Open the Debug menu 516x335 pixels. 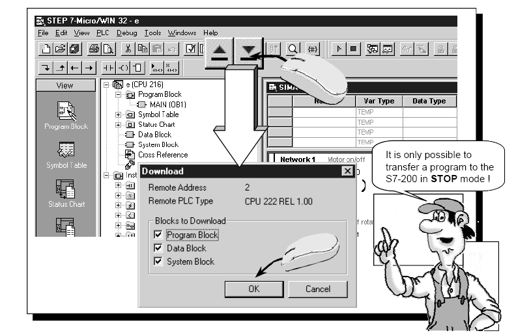pyautogui.click(x=127, y=33)
